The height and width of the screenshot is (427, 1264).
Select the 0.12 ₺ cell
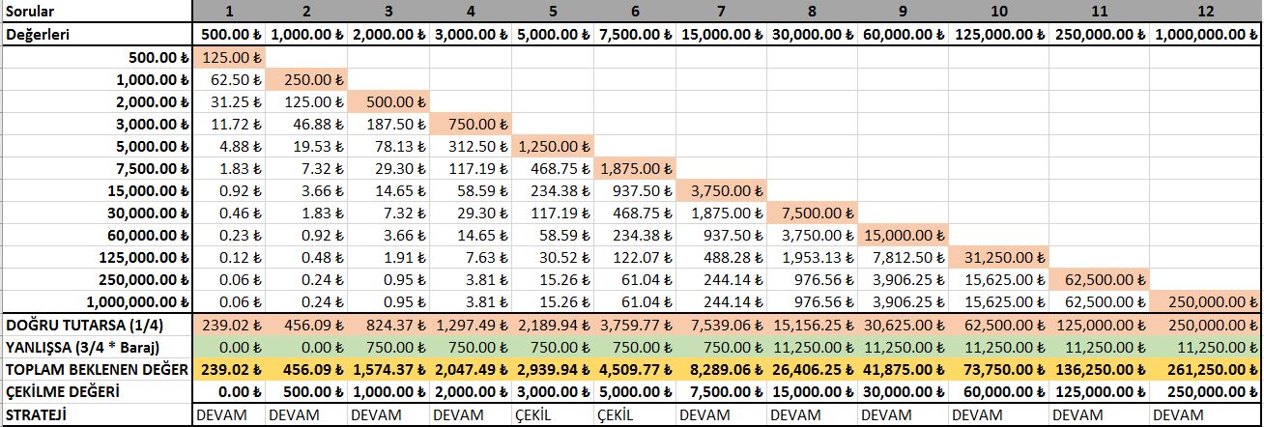pyautogui.click(x=229, y=258)
